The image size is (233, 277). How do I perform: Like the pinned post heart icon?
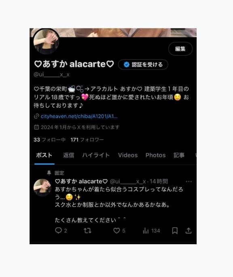click(x=116, y=230)
